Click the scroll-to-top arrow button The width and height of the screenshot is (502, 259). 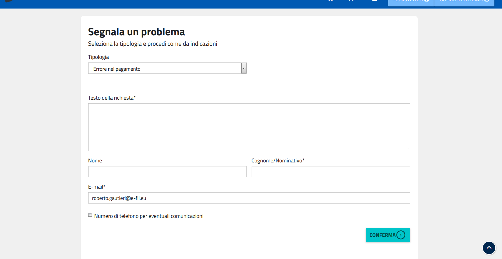(x=489, y=248)
